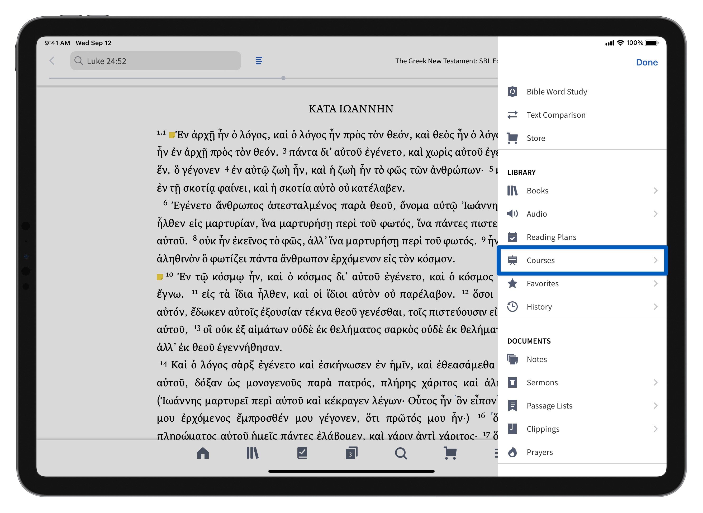Open reading plan checklist icon in bottom bar
Image resolution: width=703 pixels, height=513 pixels.
[302, 453]
